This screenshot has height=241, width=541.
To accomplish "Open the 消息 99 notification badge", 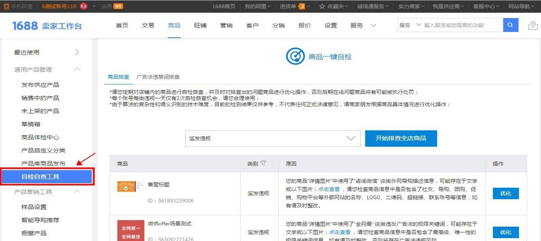I will pyautogui.click(x=118, y=6).
